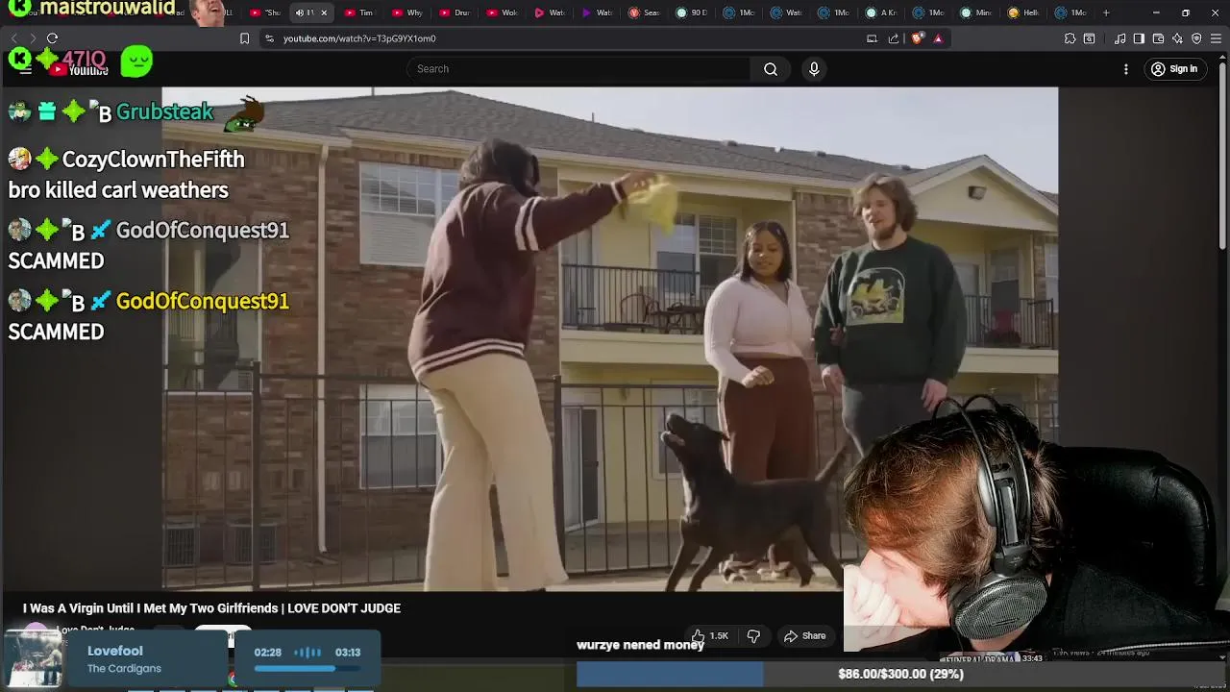Open the Leo AI sparkle icon
1230x692 pixels.
pyautogui.click(x=1177, y=38)
